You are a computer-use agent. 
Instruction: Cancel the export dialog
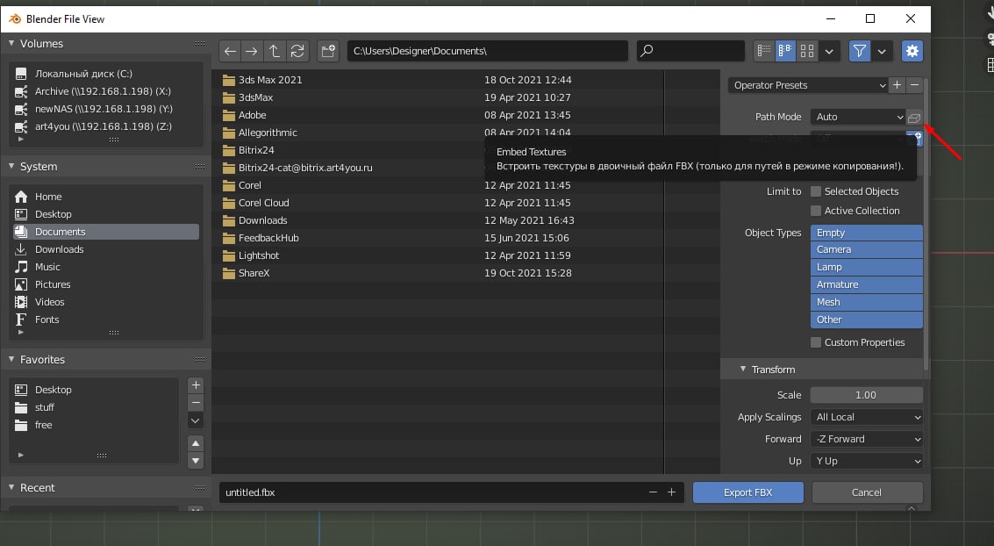click(x=867, y=492)
